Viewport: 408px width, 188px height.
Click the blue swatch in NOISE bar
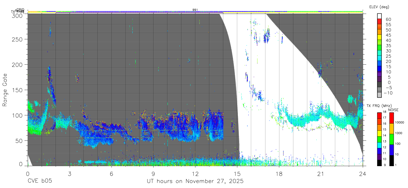click(x=392, y=150)
